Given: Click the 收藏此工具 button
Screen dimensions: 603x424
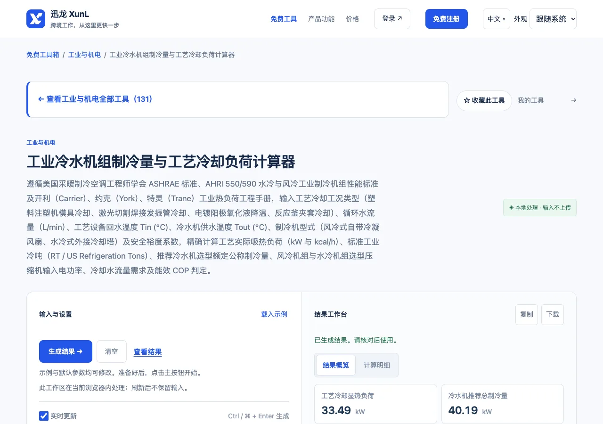Looking at the screenshot, I should [484, 100].
